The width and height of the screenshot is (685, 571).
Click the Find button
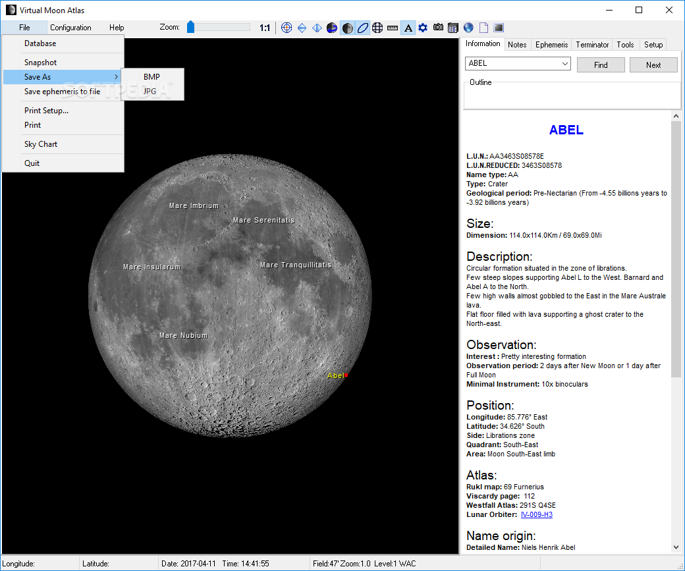tap(601, 65)
